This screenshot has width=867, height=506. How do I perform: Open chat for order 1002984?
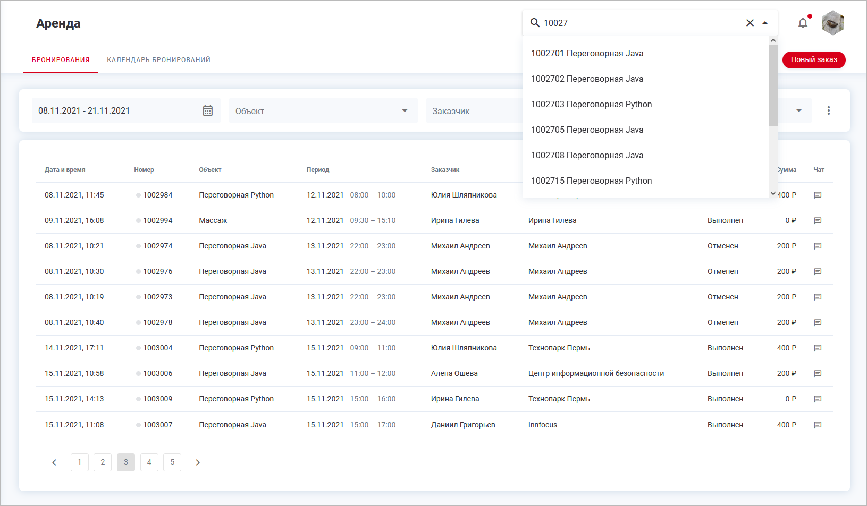click(x=818, y=195)
